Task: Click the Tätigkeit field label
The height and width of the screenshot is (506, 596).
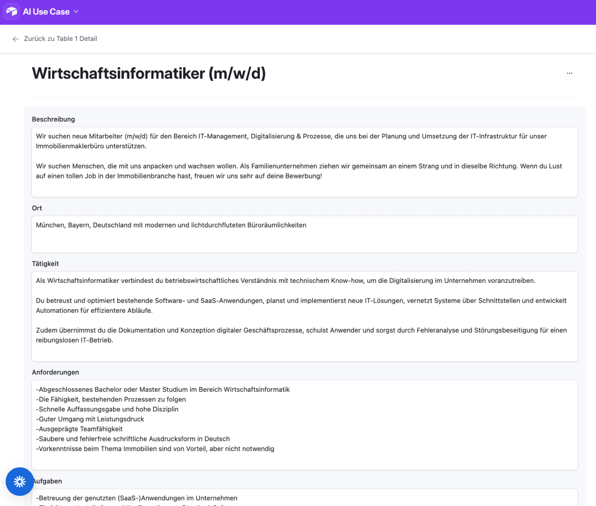Action: coord(45,264)
